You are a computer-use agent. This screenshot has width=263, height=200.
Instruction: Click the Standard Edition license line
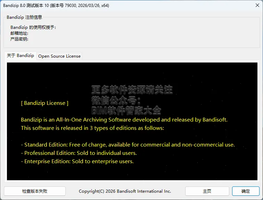pyautogui.click(x=128, y=145)
